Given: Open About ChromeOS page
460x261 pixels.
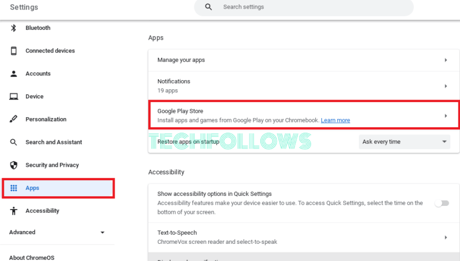Looking at the screenshot, I should pyautogui.click(x=32, y=257).
